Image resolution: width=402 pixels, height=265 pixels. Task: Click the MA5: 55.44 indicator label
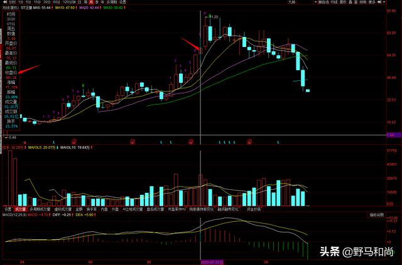pyautogui.click(x=43, y=8)
